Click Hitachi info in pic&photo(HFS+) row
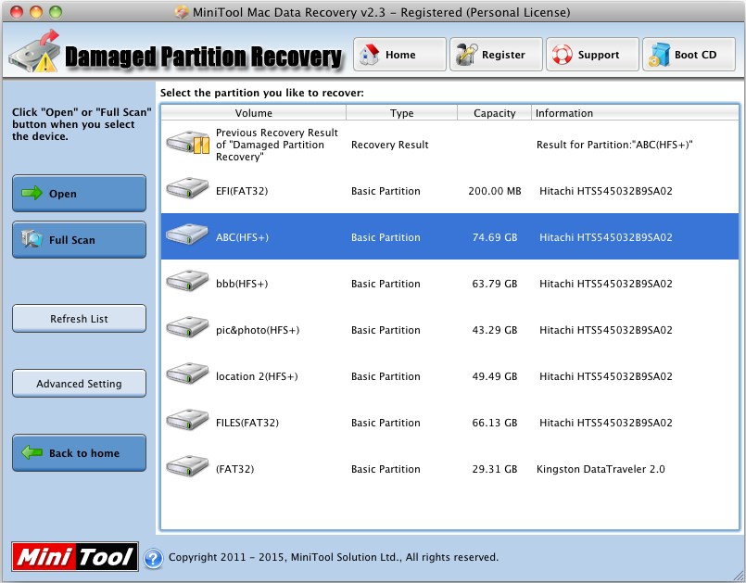Viewport: 746px width, 583px height. tap(606, 330)
